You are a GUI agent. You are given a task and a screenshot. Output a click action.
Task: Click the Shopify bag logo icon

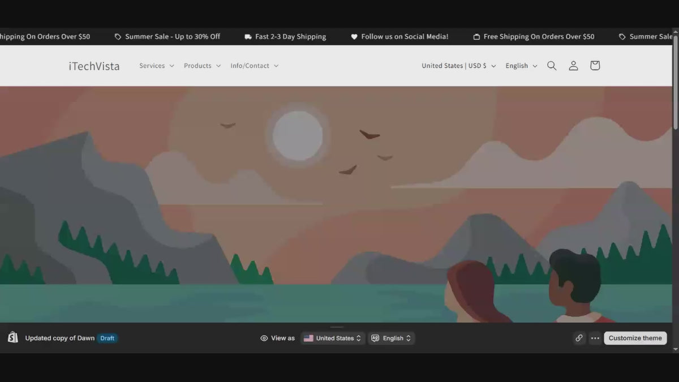pos(13,337)
